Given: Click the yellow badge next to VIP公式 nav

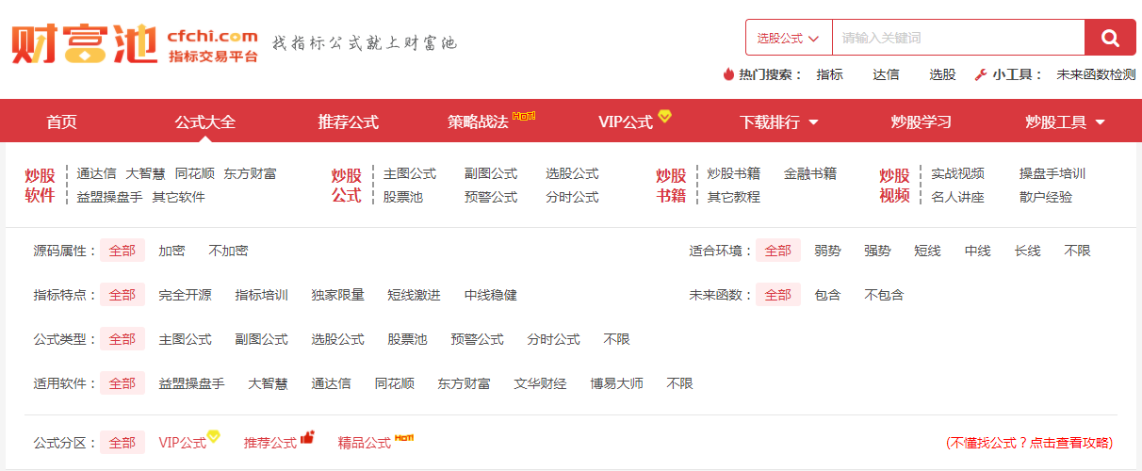Looking at the screenshot, I should click(x=664, y=116).
